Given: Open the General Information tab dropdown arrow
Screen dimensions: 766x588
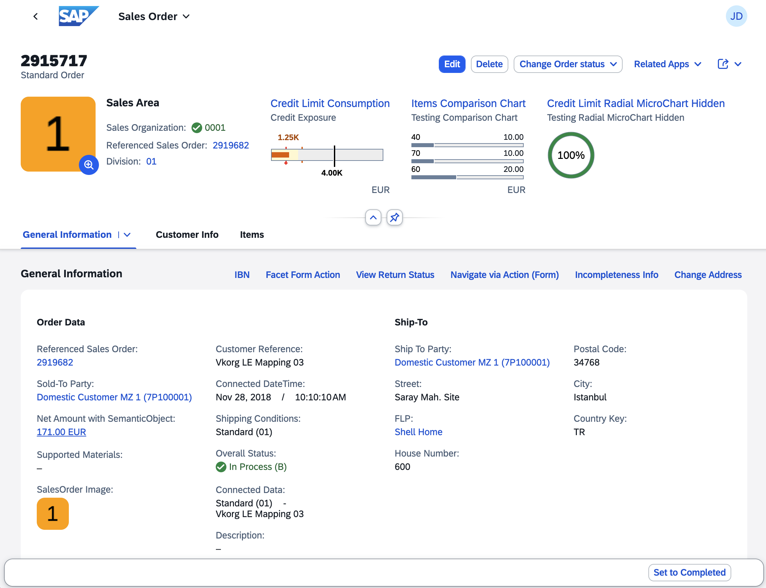Looking at the screenshot, I should pos(127,235).
